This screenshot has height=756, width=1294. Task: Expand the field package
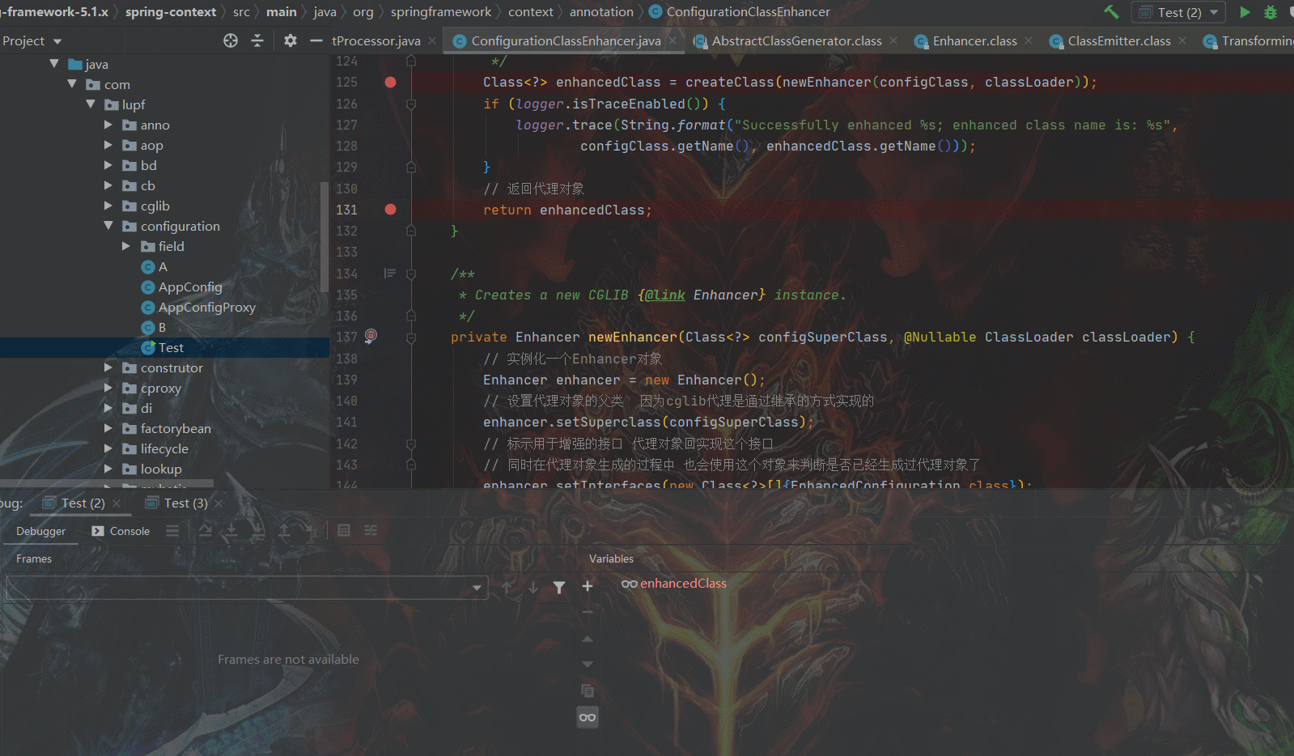(126, 246)
